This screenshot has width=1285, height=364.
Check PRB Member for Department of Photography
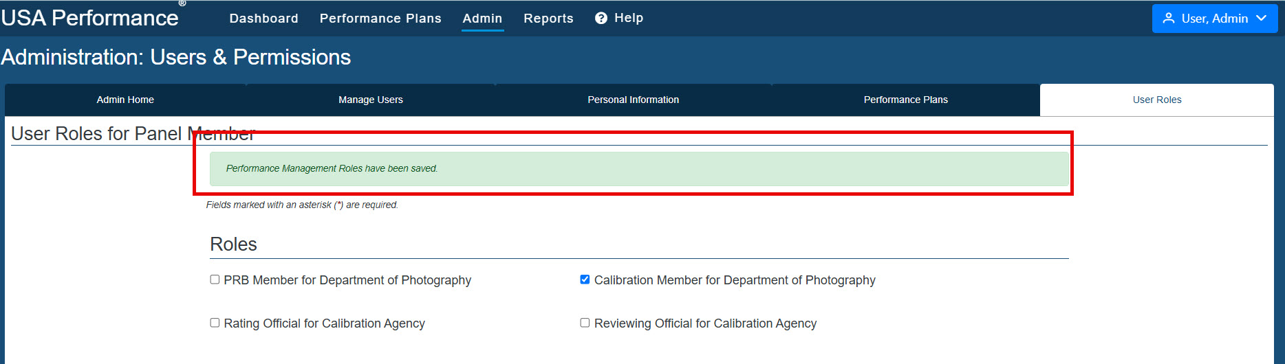(x=215, y=280)
